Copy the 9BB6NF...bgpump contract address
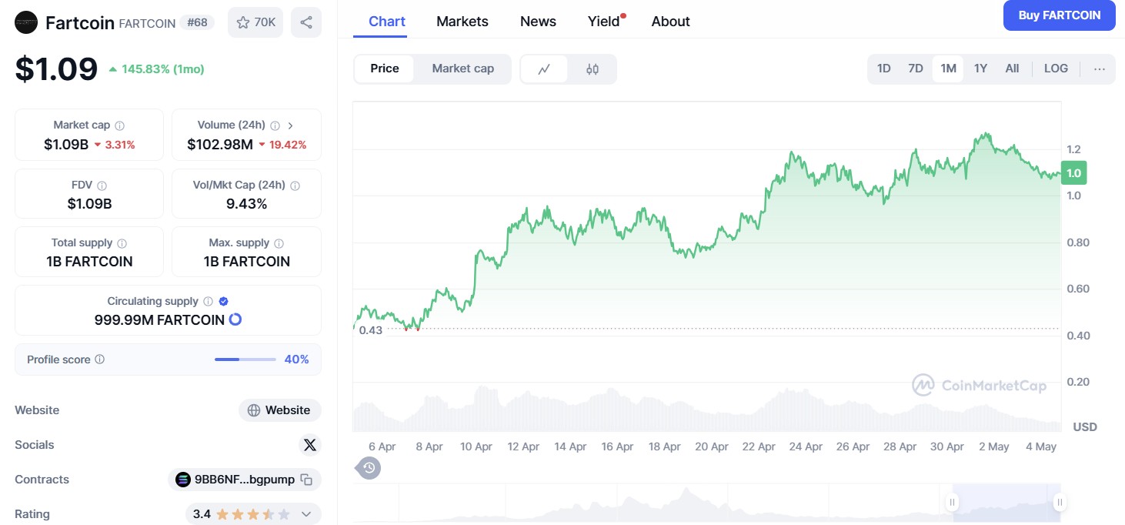Image resolution: width=1125 pixels, height=525 pixels. click(x=306, y=480)
